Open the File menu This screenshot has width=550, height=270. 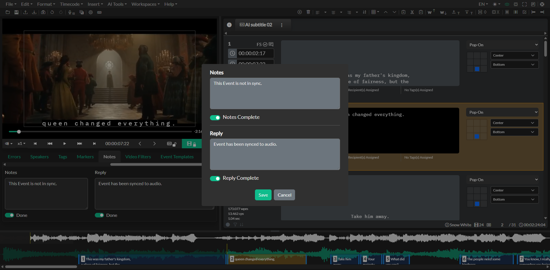coord(11,4)
